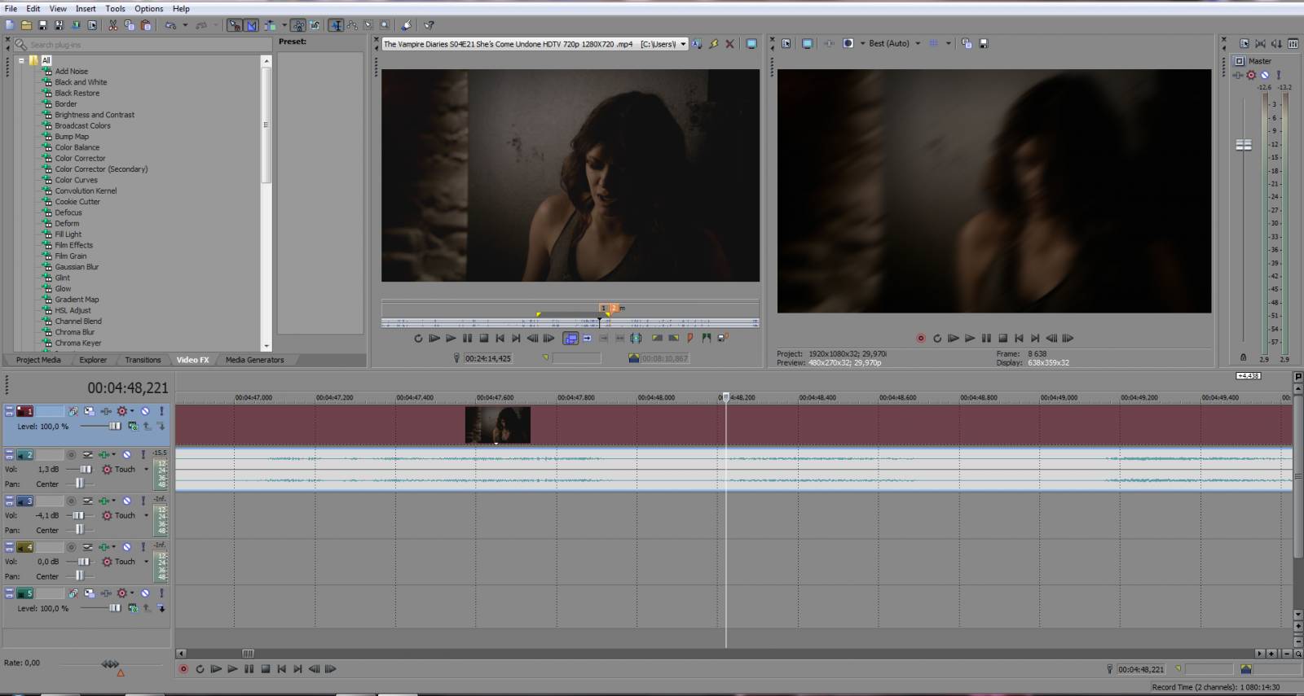Select the video clip thumbnail on track 1
Screen dimensions: 1304x696
[497, 425]
